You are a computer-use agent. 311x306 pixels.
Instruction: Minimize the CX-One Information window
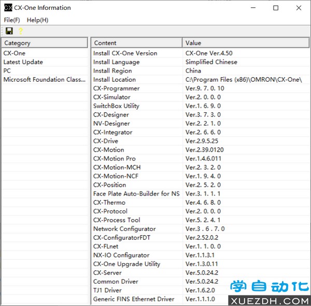(253, 8)
